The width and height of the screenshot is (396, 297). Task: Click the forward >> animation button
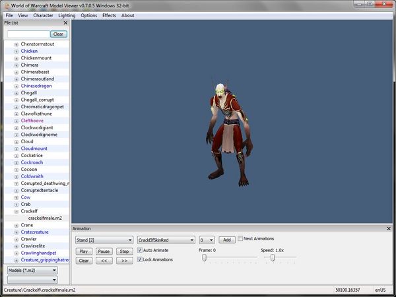124,261
